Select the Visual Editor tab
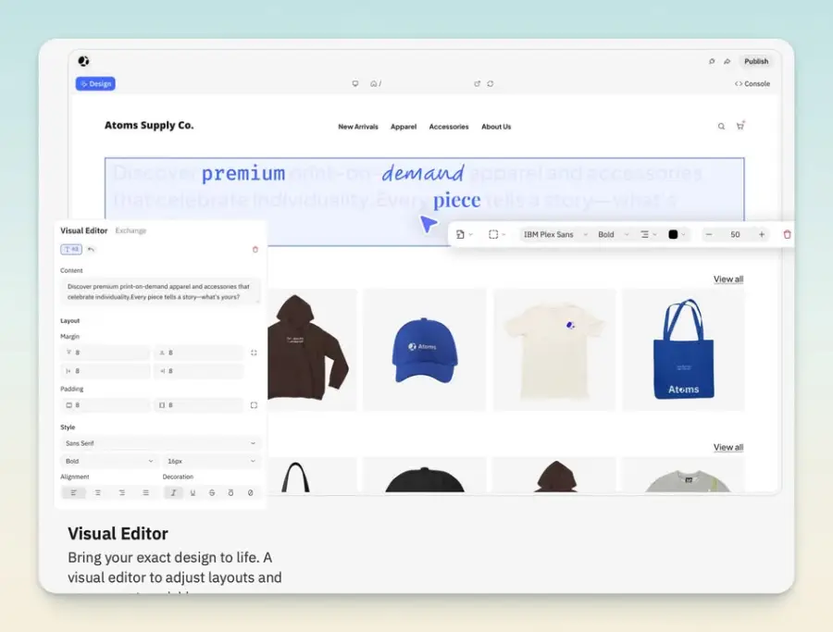The height and width of the screenshot is (632, 833). [x=84, y=230]
